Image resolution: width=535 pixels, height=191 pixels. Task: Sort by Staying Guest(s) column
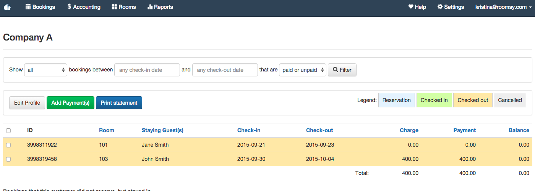point(162,130)
